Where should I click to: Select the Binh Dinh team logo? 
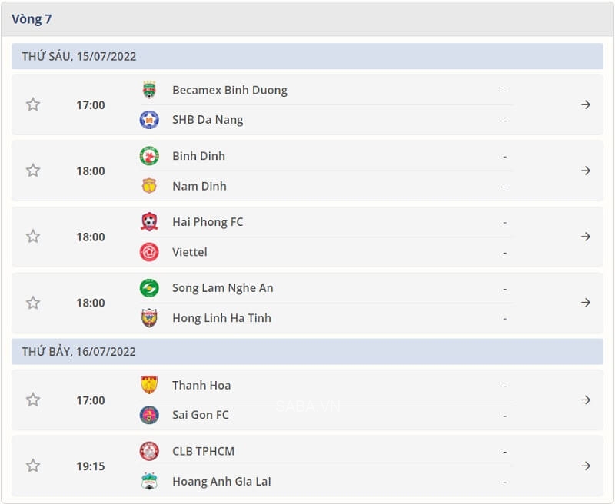151,156
